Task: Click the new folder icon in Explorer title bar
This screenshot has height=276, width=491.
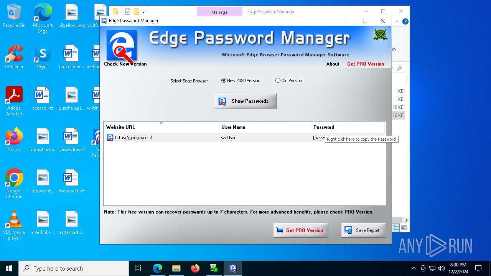Action: (x=136, y=11)
